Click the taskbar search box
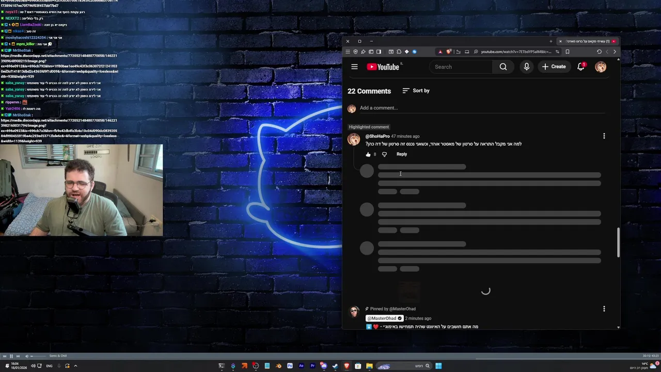This screenshot has height=372, width=661. (x=404, y=366)
